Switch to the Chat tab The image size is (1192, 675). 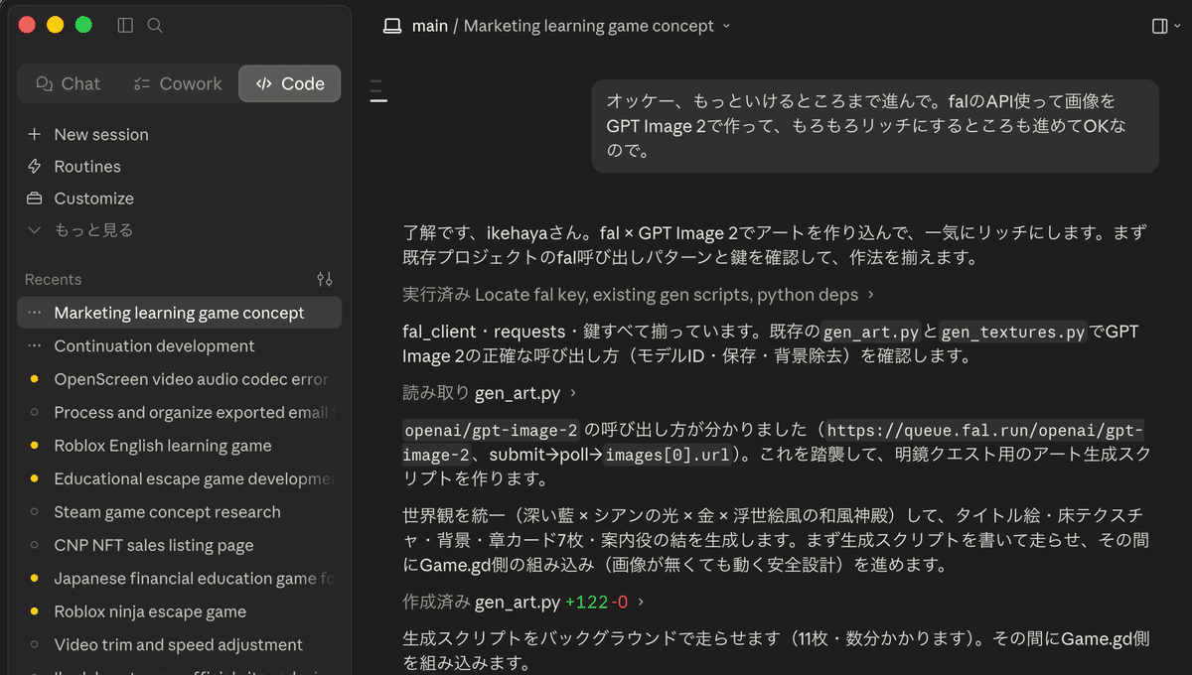pos(68,84)
